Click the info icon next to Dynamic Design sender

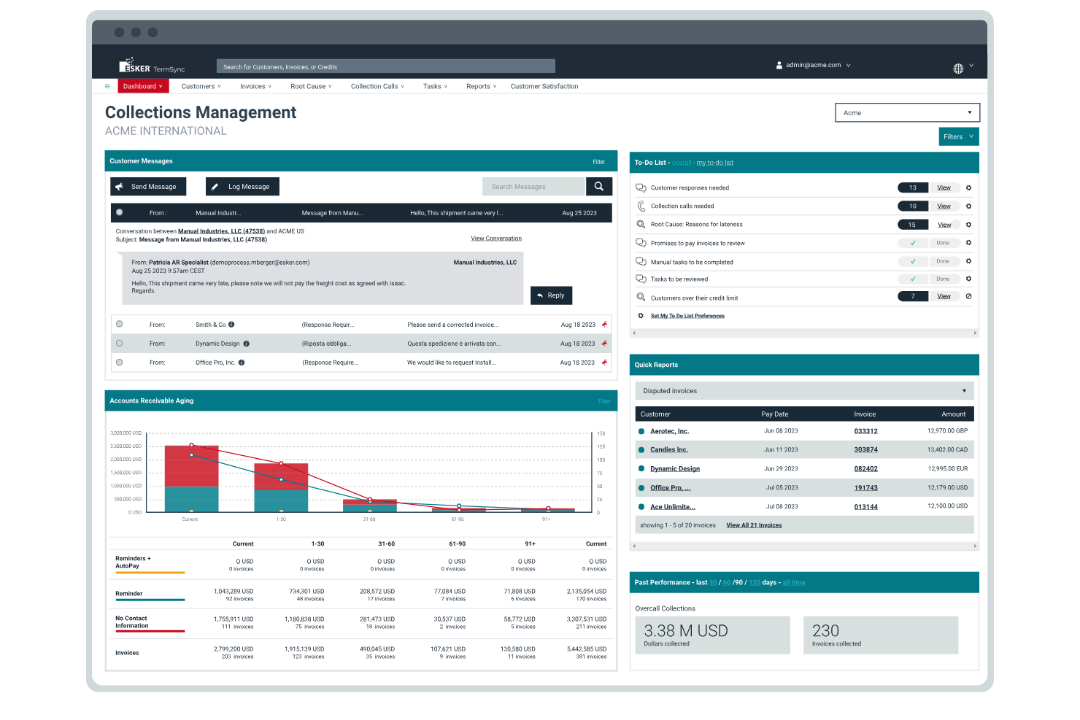point(246,343)
